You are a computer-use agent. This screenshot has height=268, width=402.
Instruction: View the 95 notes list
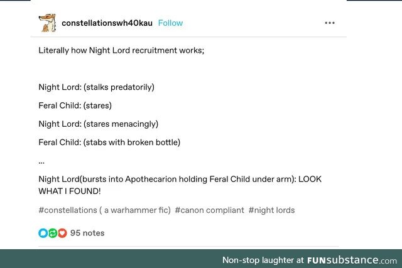pyautogui.click(x=87, y=233)
